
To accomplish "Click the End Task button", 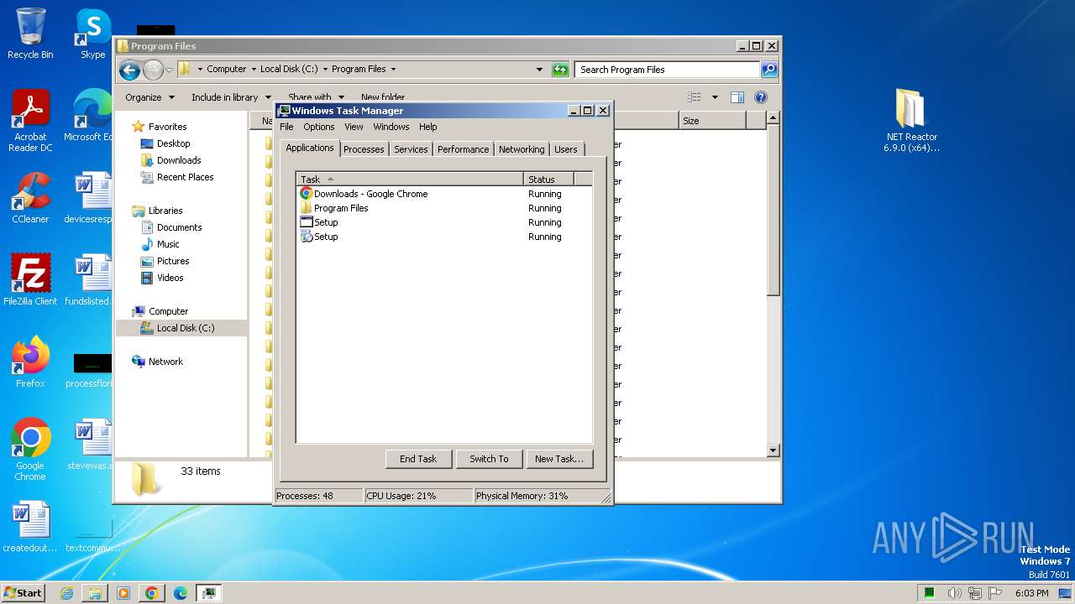I will (x=418, y=459).
